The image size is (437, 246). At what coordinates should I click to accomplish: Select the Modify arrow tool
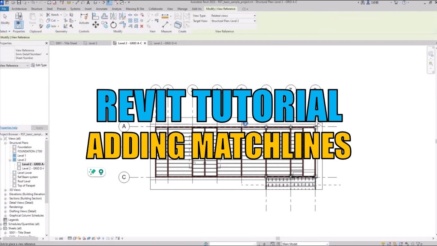coord(5,18)
